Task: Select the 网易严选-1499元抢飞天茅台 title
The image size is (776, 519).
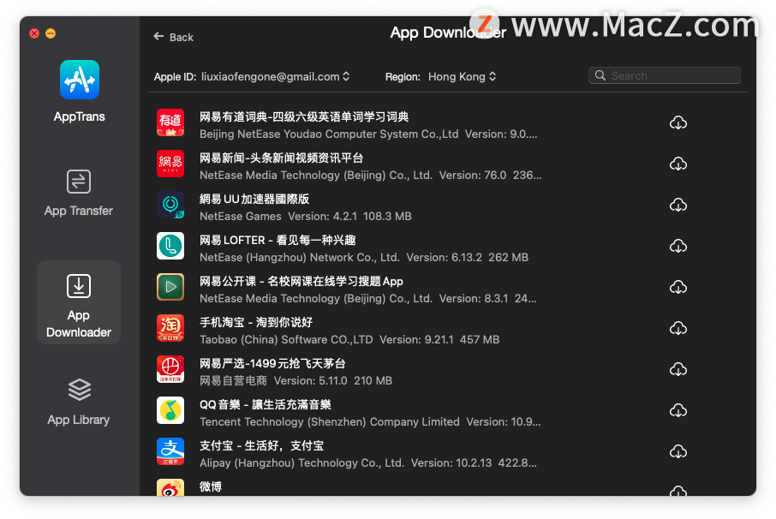Action: tap(272, 363)
